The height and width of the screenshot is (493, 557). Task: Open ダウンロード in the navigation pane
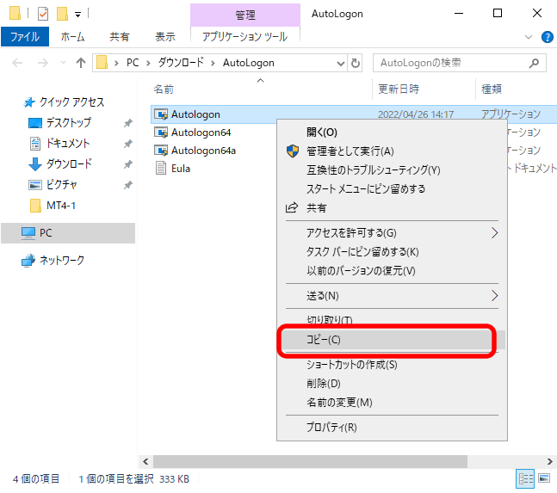point(60,164)
